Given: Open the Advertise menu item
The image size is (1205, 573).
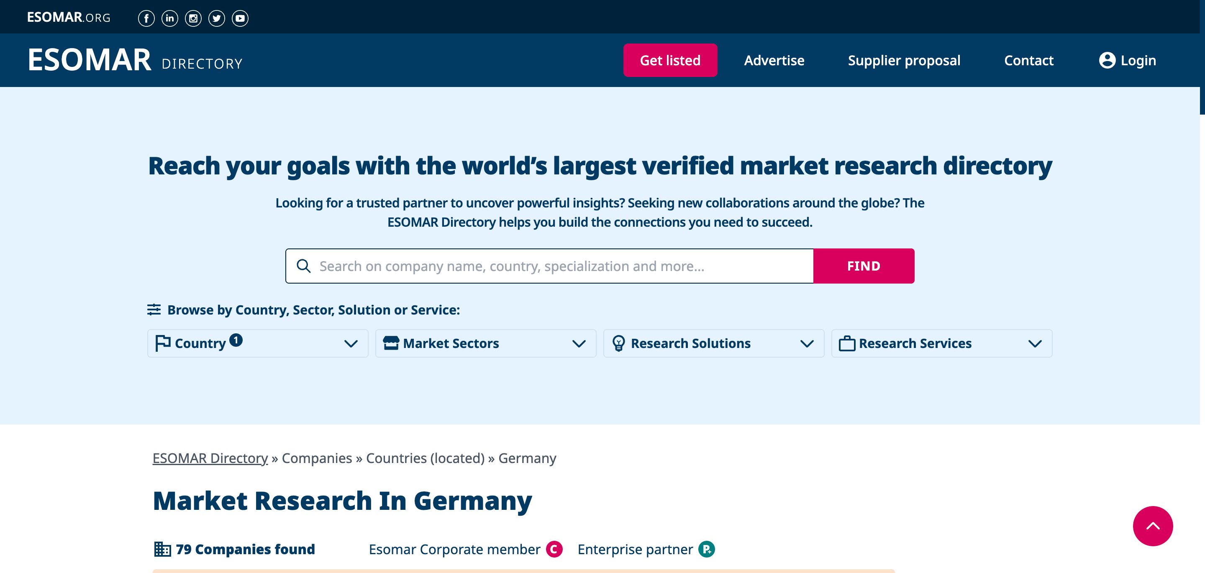Looking at the screenshot, I should (774, 60).
